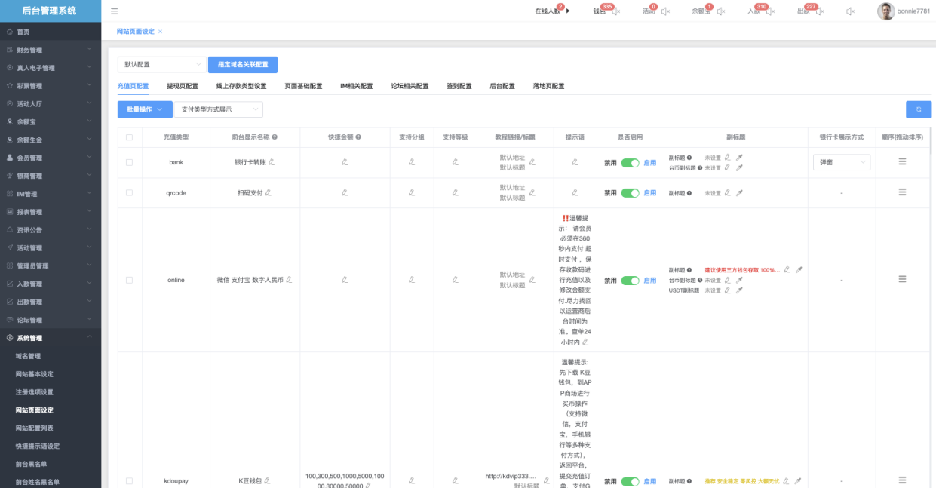Toggle the enable switch for online row
The image size is (936, 488).
630,280
